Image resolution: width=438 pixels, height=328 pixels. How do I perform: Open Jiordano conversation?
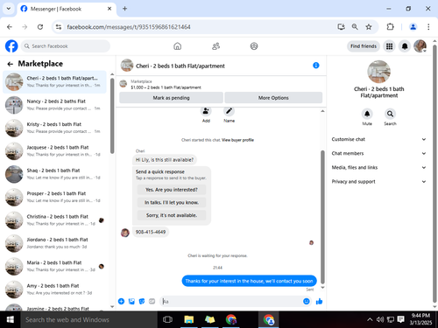54,243
